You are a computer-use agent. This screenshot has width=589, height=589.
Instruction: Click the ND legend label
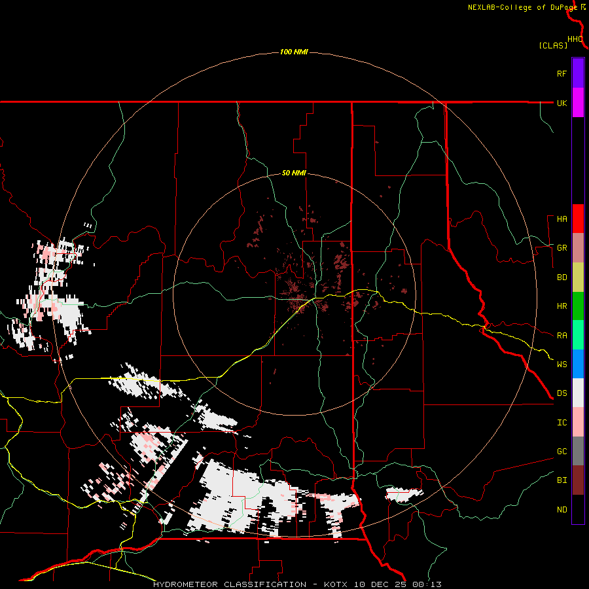[x=562, y=510]
